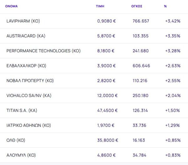Open ΝΟΒΑΛ ΠΡΟΠΕΡΤΥ (ΚΟ) details
Screen dimensions: 188x165
click(30, 80)
